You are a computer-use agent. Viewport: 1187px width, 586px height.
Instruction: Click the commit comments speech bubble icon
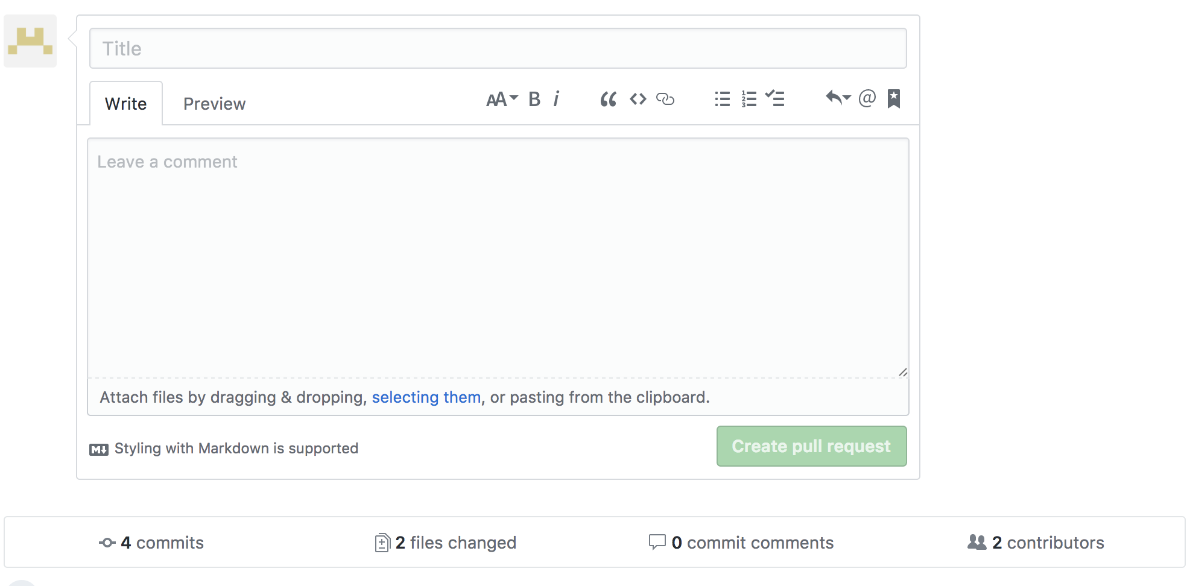pos(657,542)
